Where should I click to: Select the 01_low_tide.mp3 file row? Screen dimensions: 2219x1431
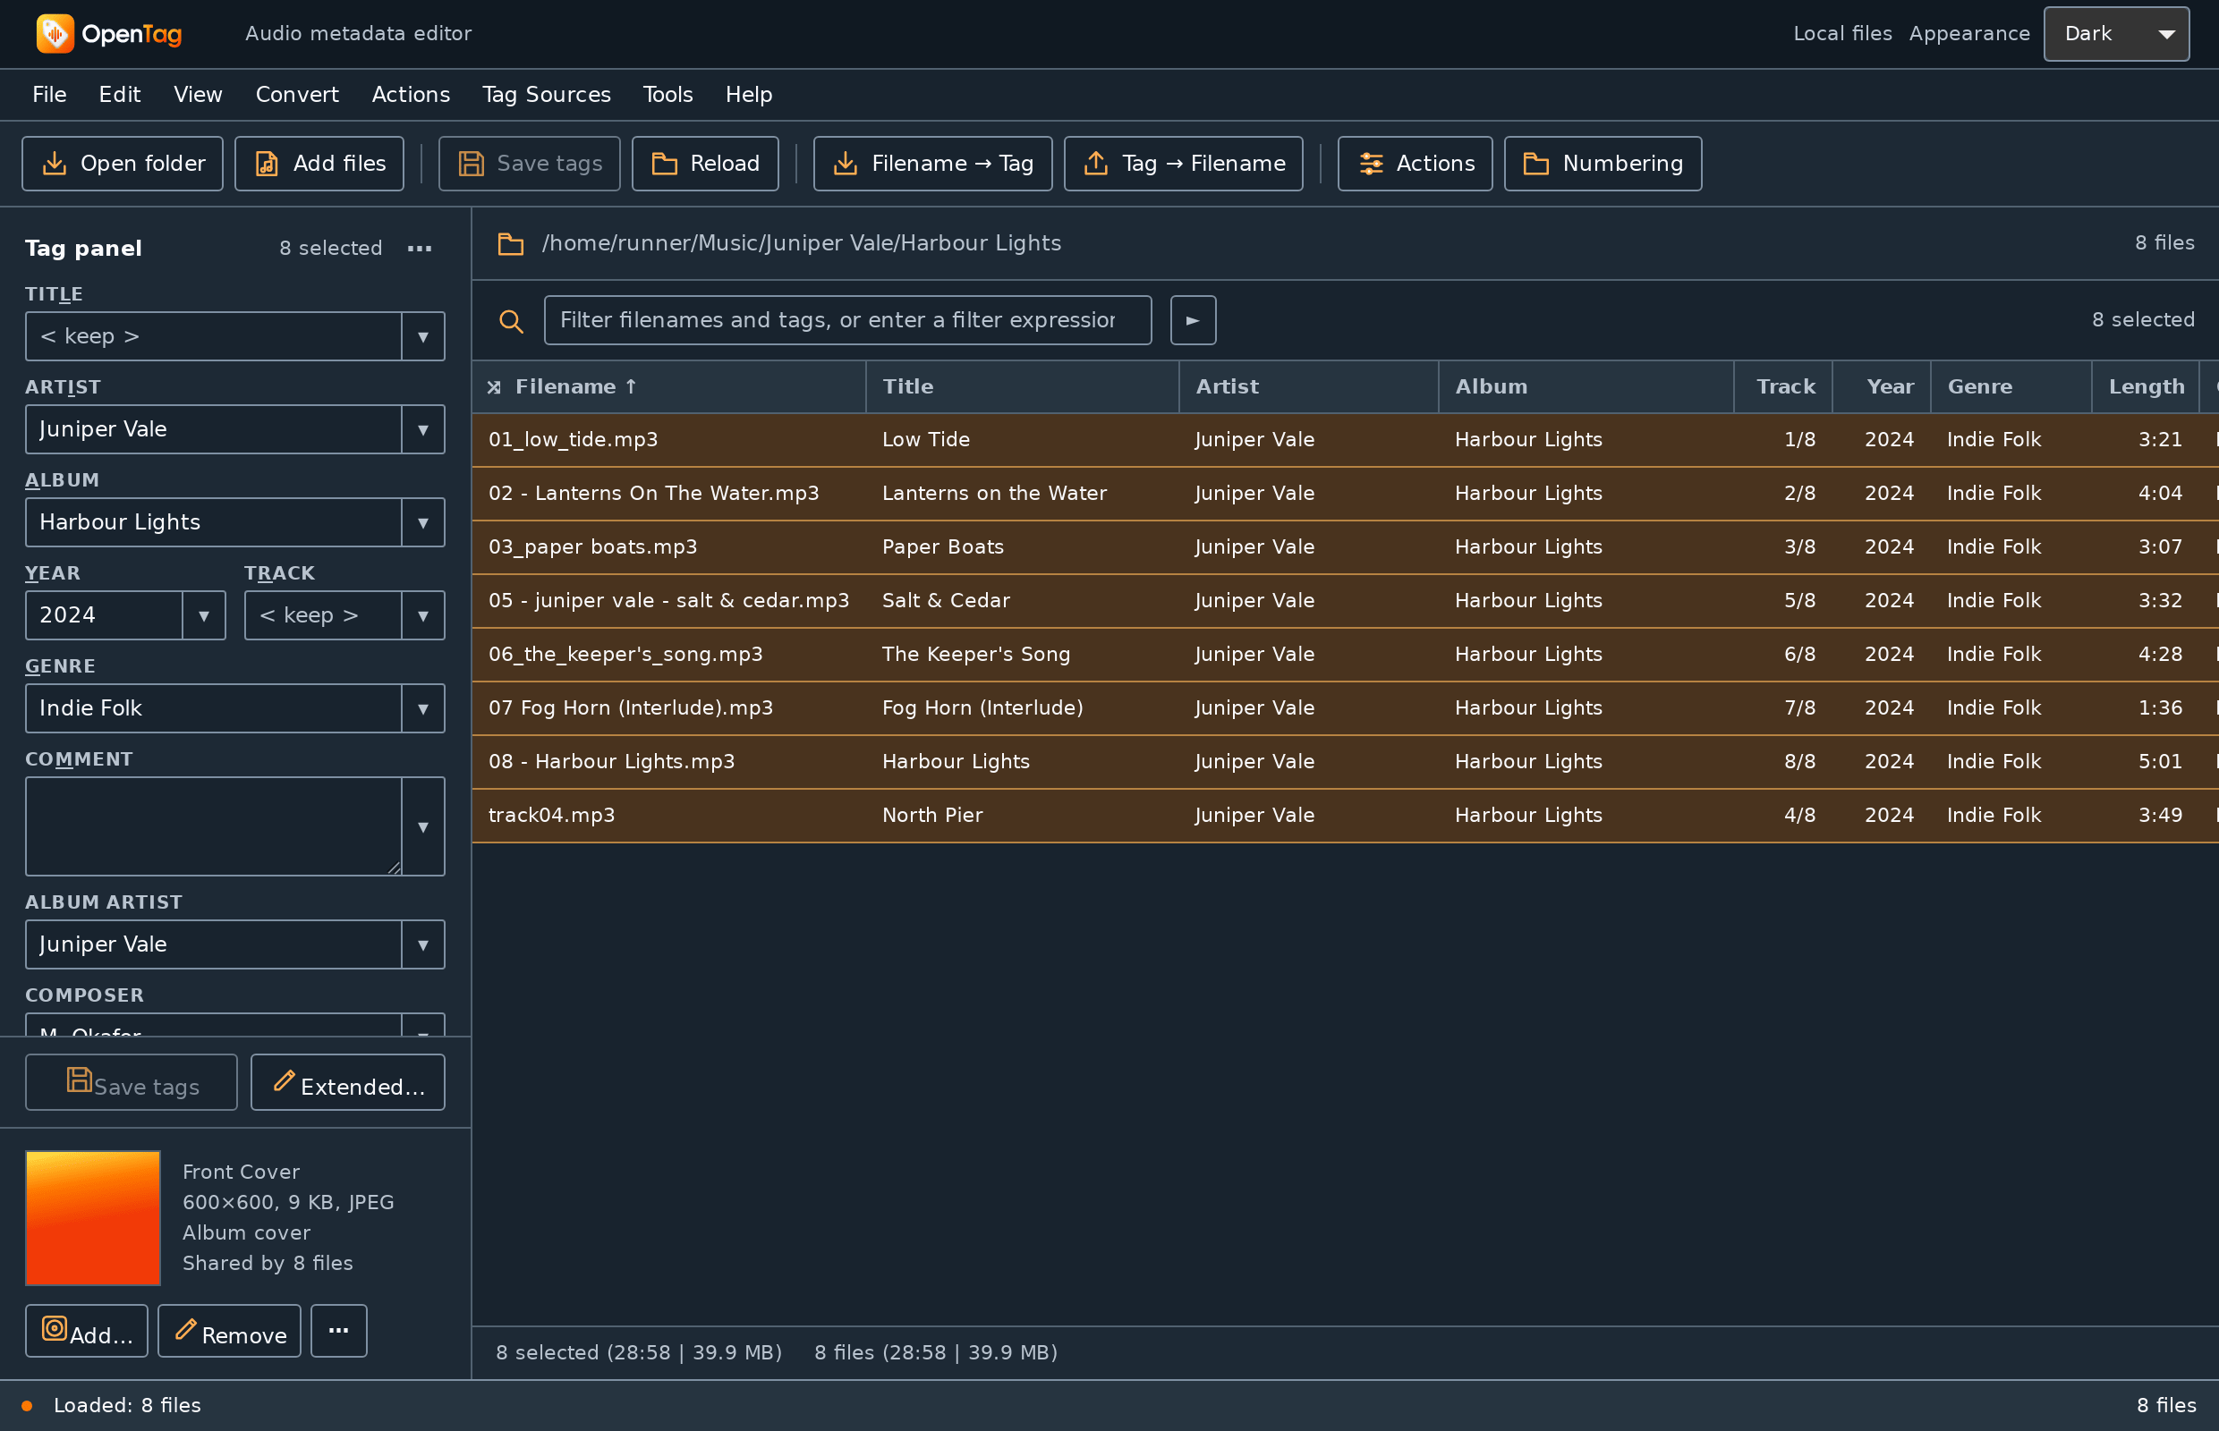pyautogui.click(x=1345, y=439)
